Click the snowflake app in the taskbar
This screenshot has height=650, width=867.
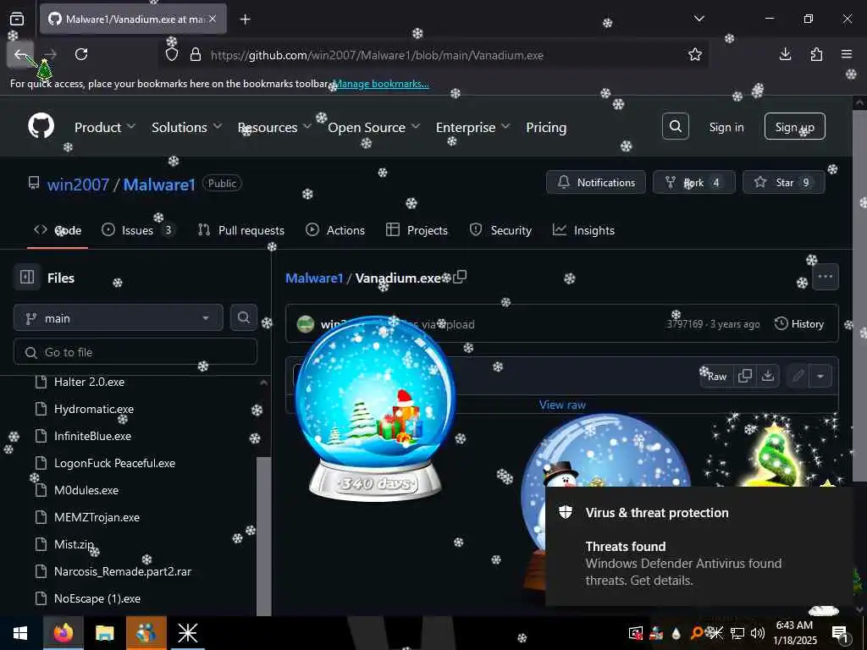187,633
